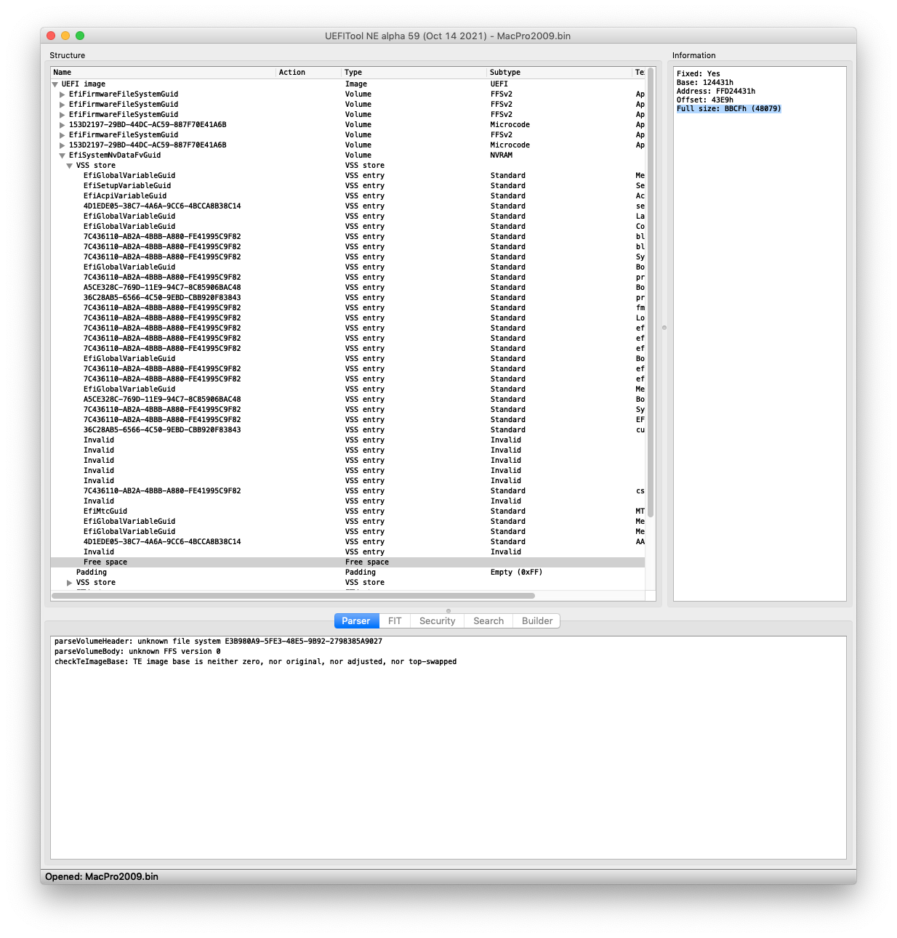This screenshot has width=897, height=938.
Task: Expand the collapsed VSS store below Padding
Action: [70, 583]
